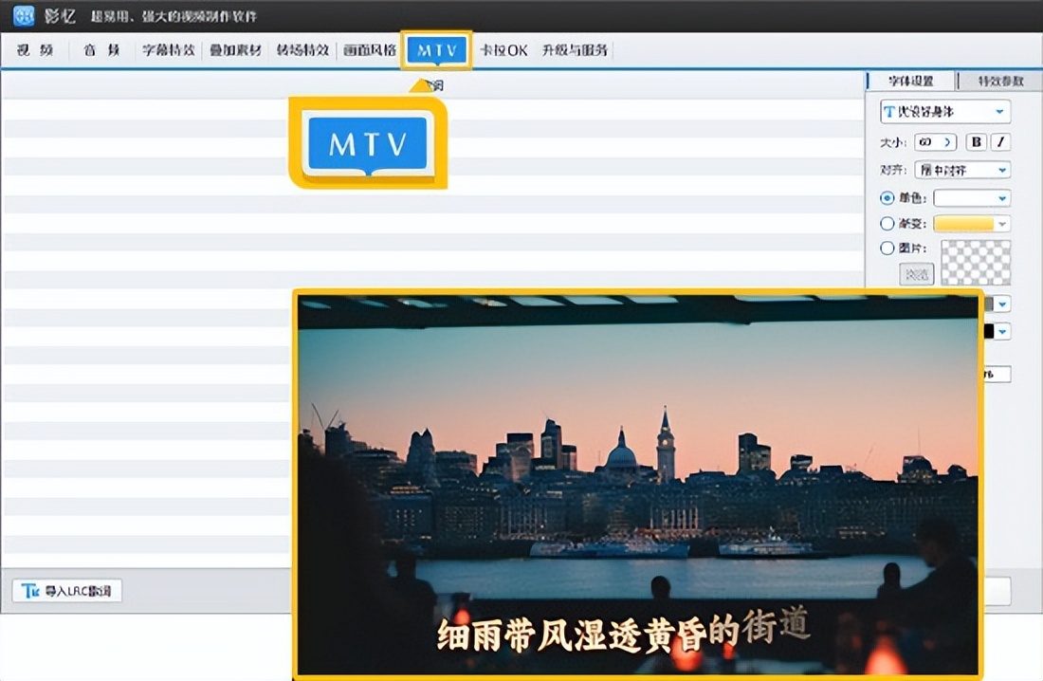Screen dimensions: 1043x681
Task: Expand the 对齐 alignment dropdown
Action: point(1002,171)
